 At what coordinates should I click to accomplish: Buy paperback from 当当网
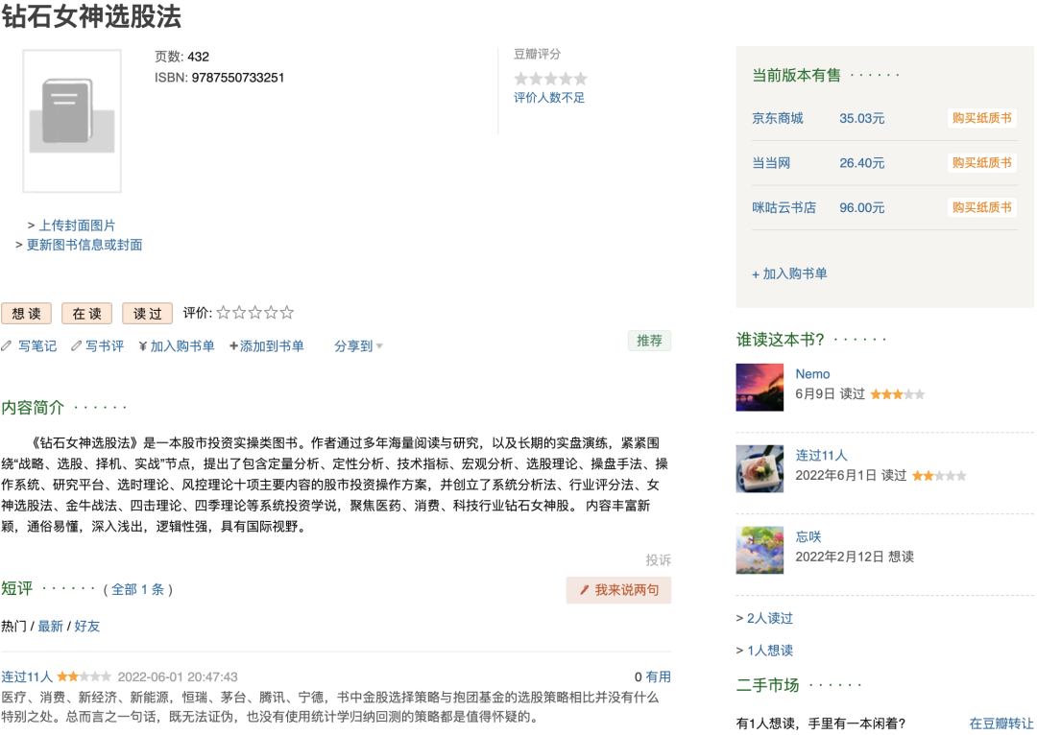pyautogui.click(x=981, y=163)
